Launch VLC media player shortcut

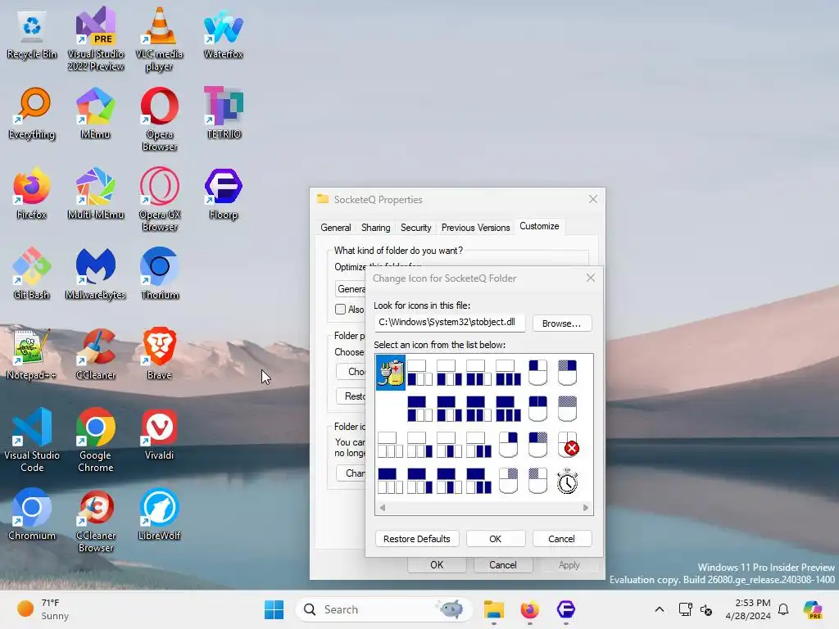(x=160, y=38)
